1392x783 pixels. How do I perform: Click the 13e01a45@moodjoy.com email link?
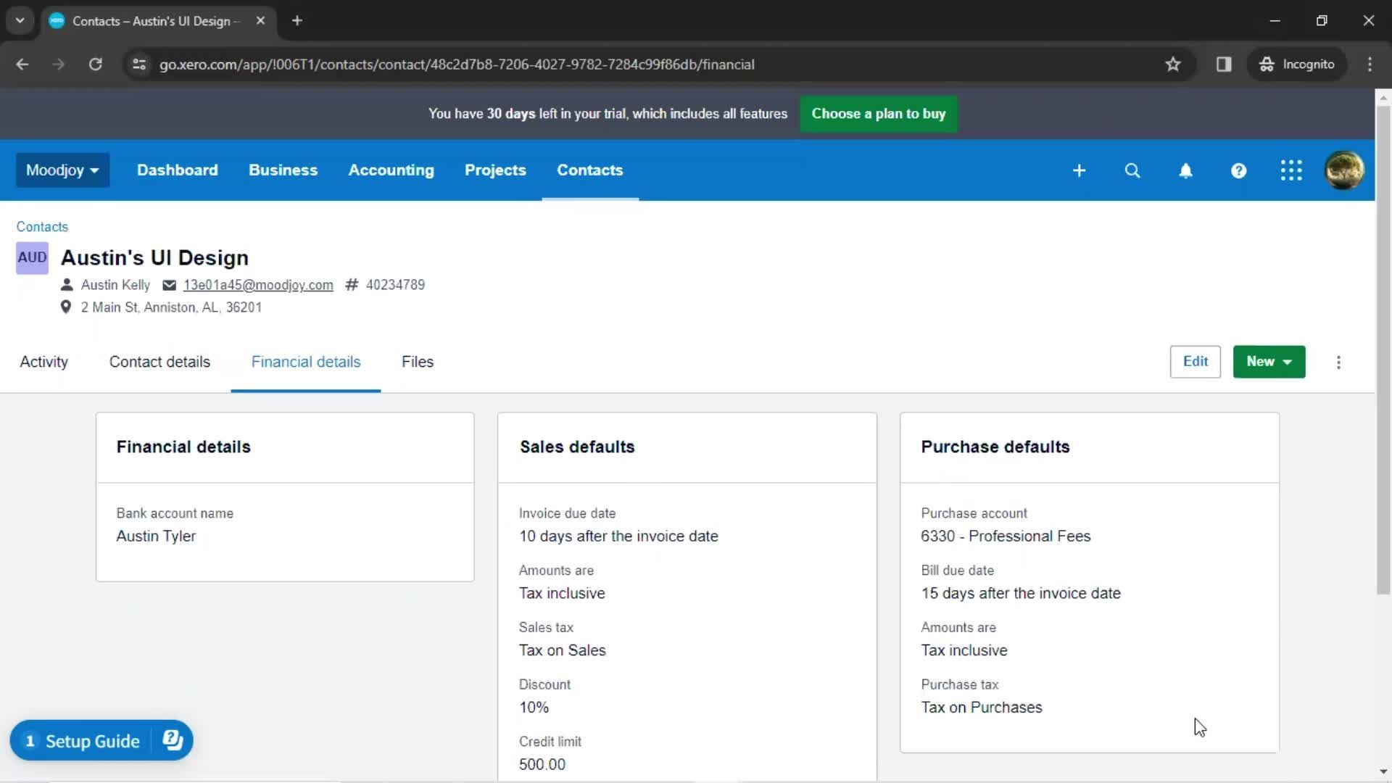(x=258, y=286)
